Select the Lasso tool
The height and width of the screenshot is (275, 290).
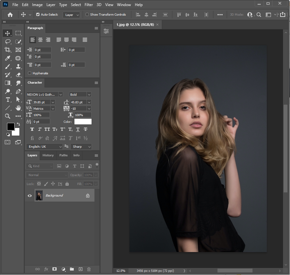tap(8, 41)
